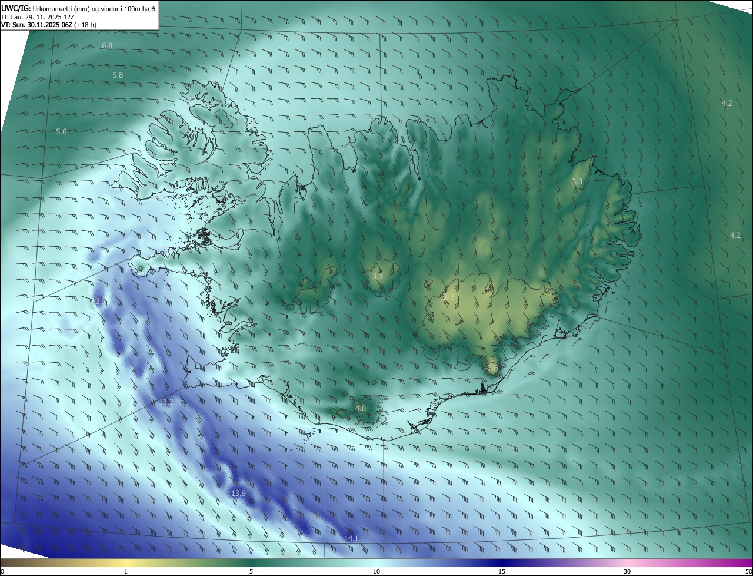Select the 3.3 value label over eastern Iceland

[577, 181]
